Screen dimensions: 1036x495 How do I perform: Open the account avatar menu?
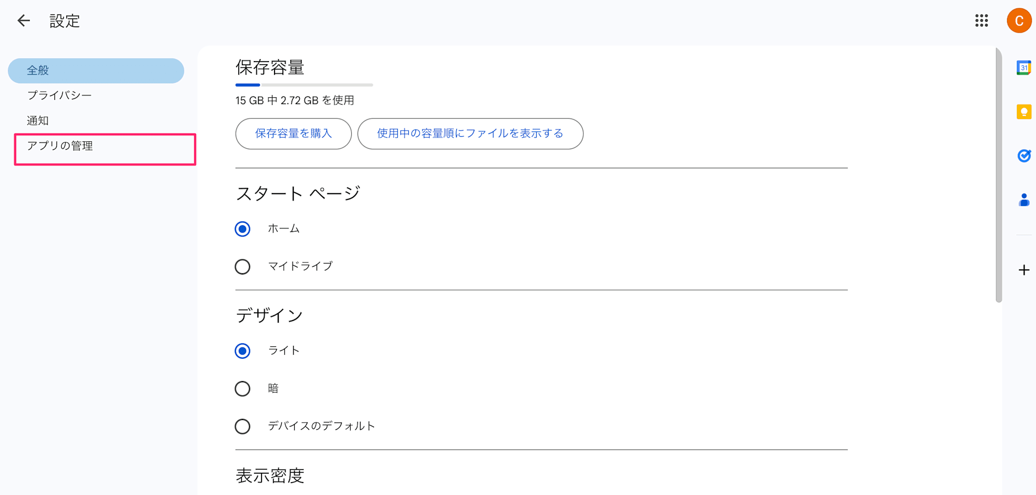click(1018, 21)
